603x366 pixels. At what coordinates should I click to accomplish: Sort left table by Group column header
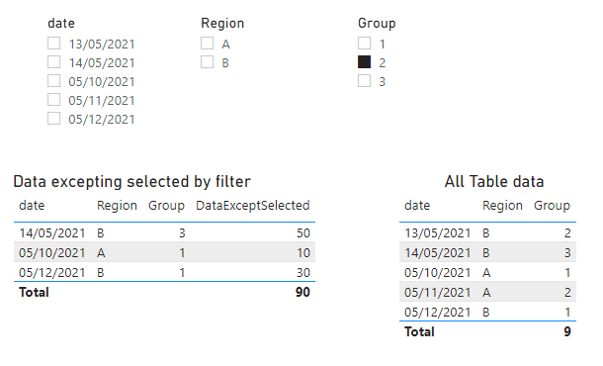pyautogui.click(x=166, y=206)
